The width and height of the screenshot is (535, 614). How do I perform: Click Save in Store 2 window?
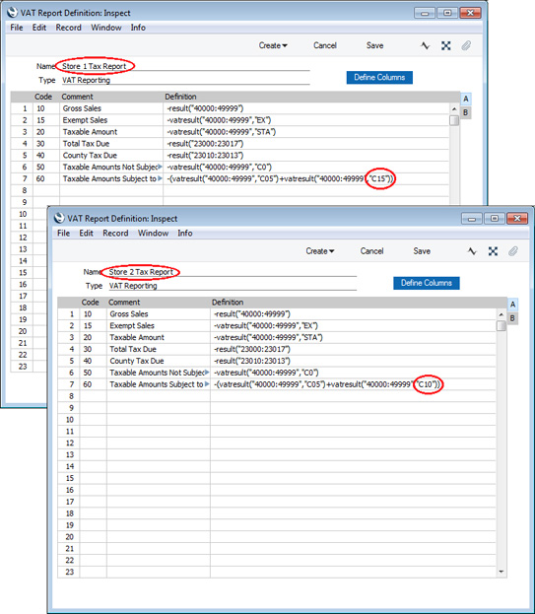(422, 251)
